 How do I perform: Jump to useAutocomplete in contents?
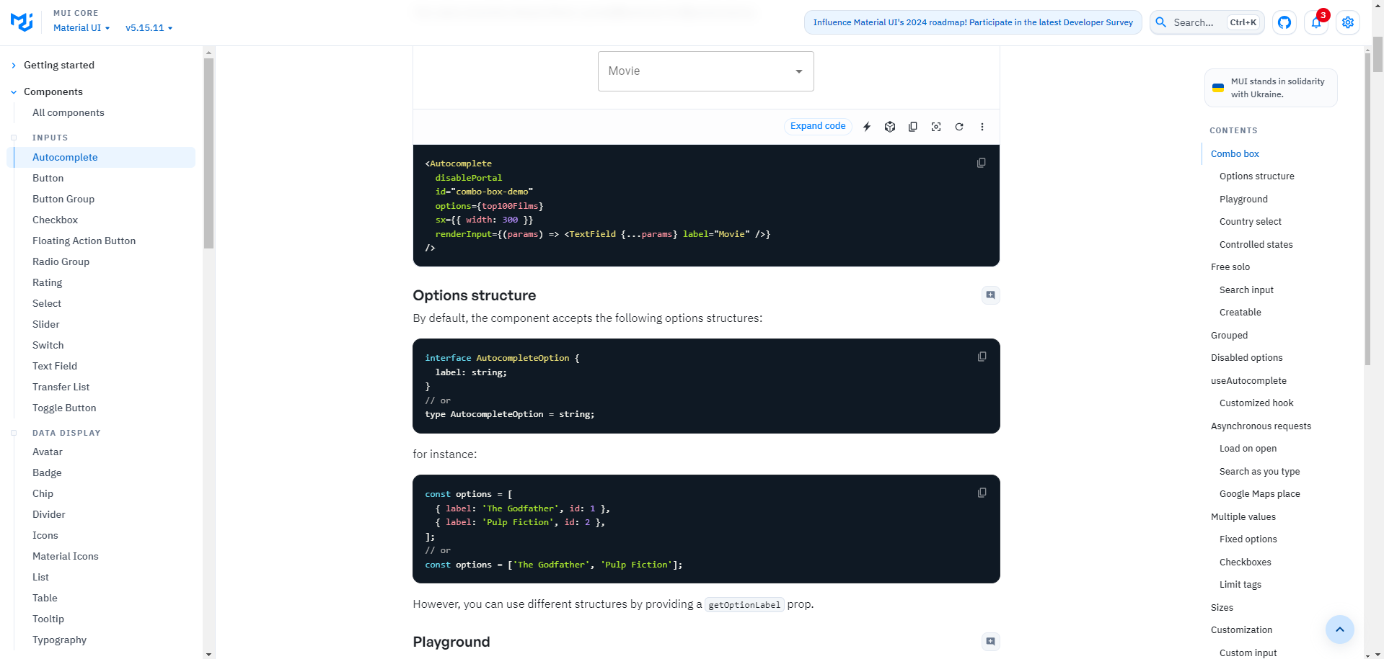tap(1248, 381)
